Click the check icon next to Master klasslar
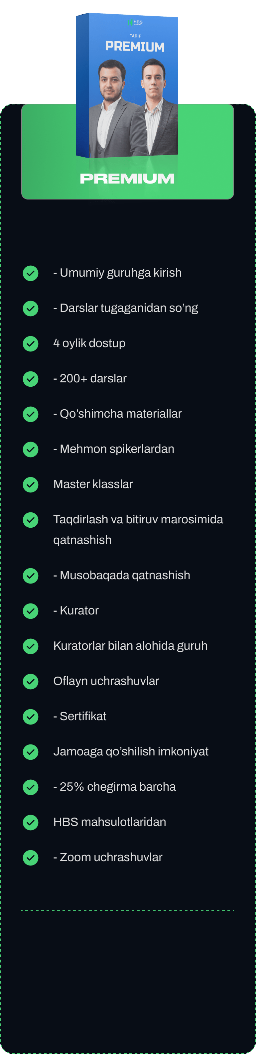 pos(31,484)
